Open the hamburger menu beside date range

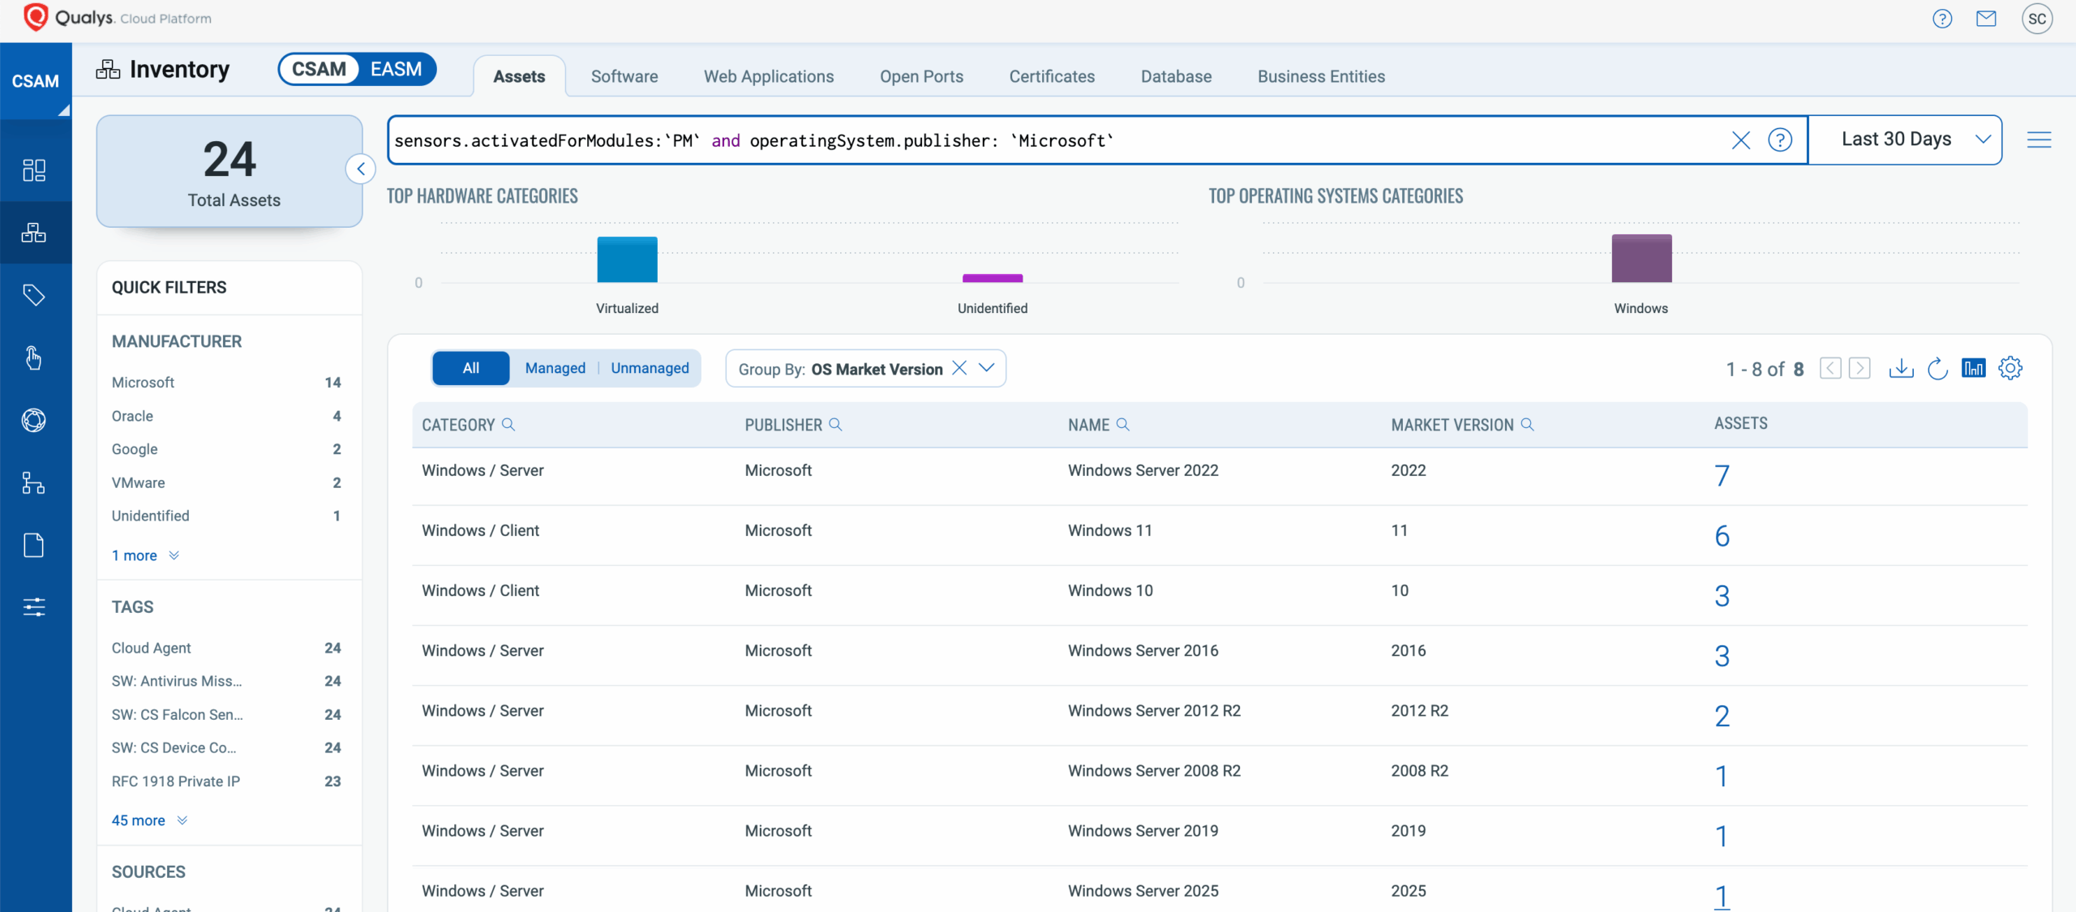tap(2039, 140)
